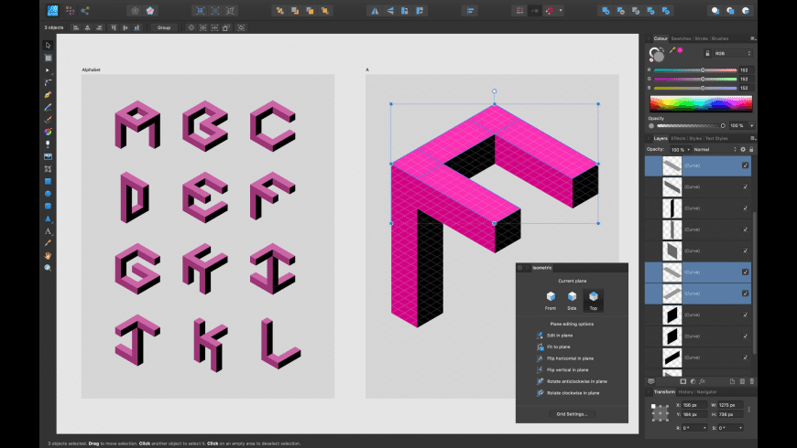This screenshot has width=797, height=448.
Task: Toggle visibility of the fourth Curve layer
Action: pos(745,229)
